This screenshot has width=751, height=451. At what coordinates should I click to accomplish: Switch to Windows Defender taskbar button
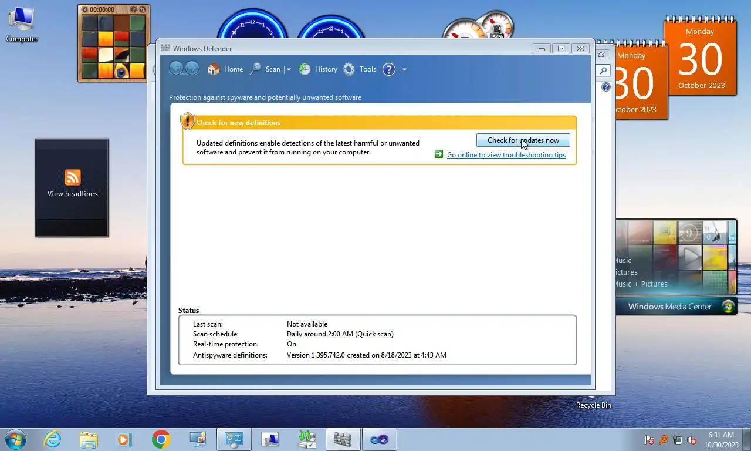pos(343,439)
